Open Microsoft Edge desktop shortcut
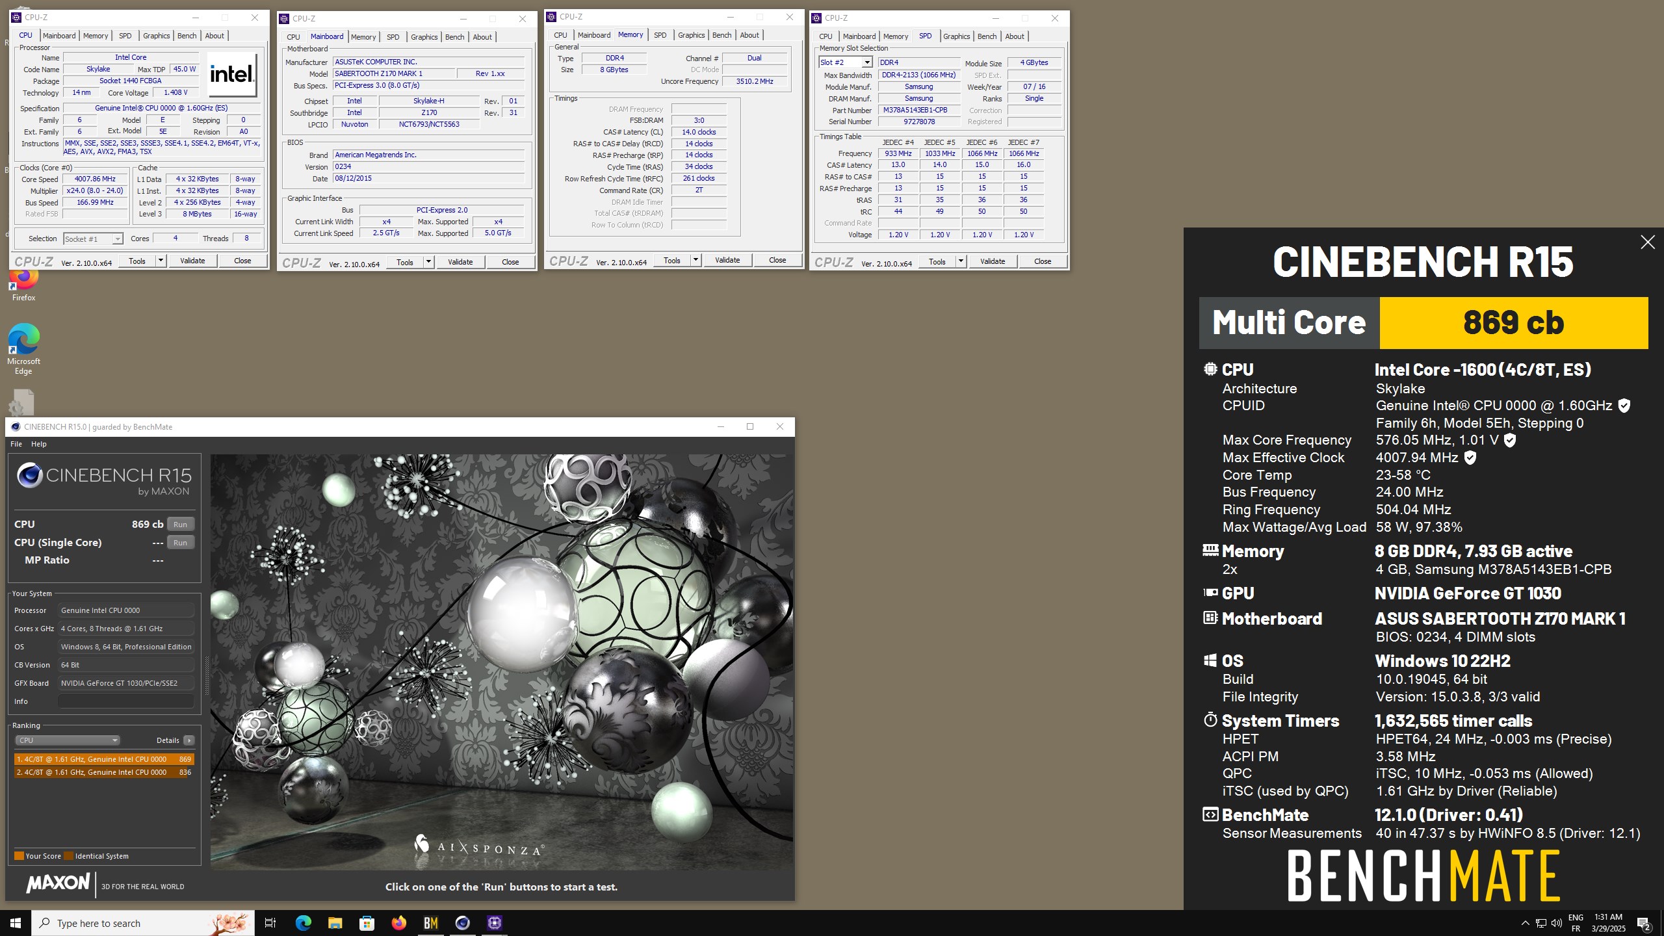1664x936 pixels. click(x=23, y=349)
